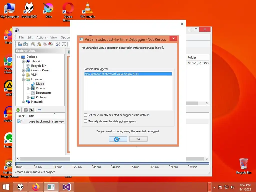The height and width of the screenshot is (192, 256).
Task: Select 'New instance of Microsoft Visual Studio 2013'
Action: click(x=128, y=74)
